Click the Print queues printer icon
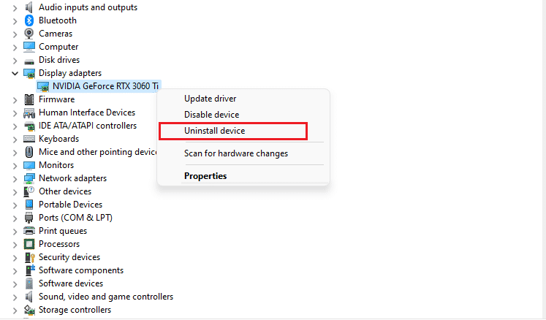The image size is (546, 320). tap(29, 231)
